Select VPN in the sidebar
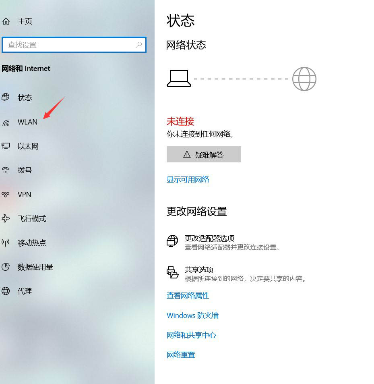Viewport: 374px width, 384px height. click(24, 195)
